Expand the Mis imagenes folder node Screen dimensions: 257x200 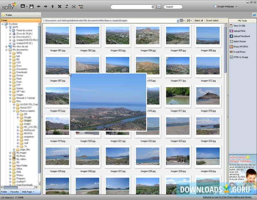[x=10, y=152]
